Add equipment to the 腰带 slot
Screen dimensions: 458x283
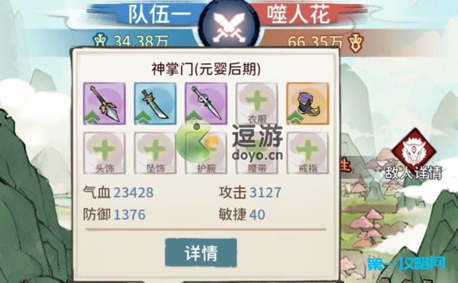257,153
